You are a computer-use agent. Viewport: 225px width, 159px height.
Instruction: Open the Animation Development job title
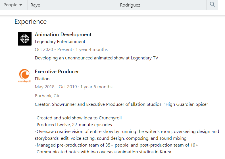pyautogui.click(x=63, y=35)
